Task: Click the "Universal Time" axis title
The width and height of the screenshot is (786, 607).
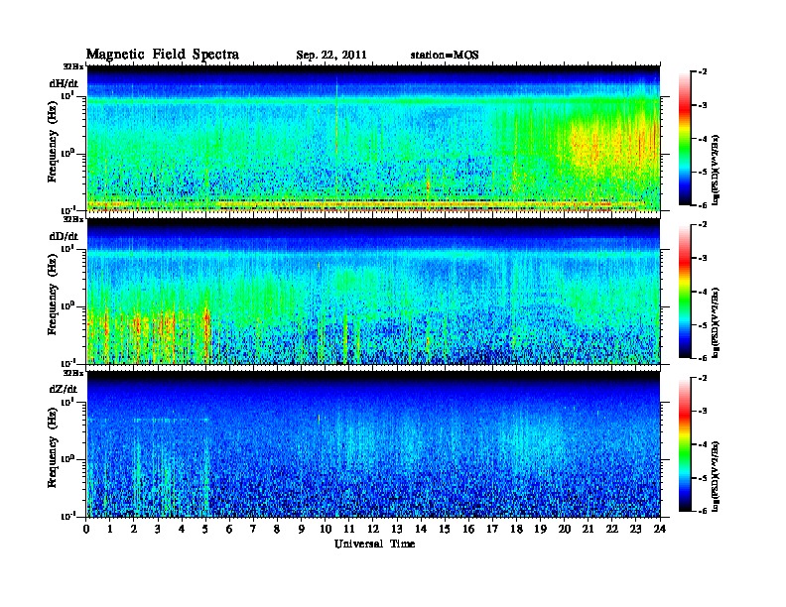Action: point(374,544)
